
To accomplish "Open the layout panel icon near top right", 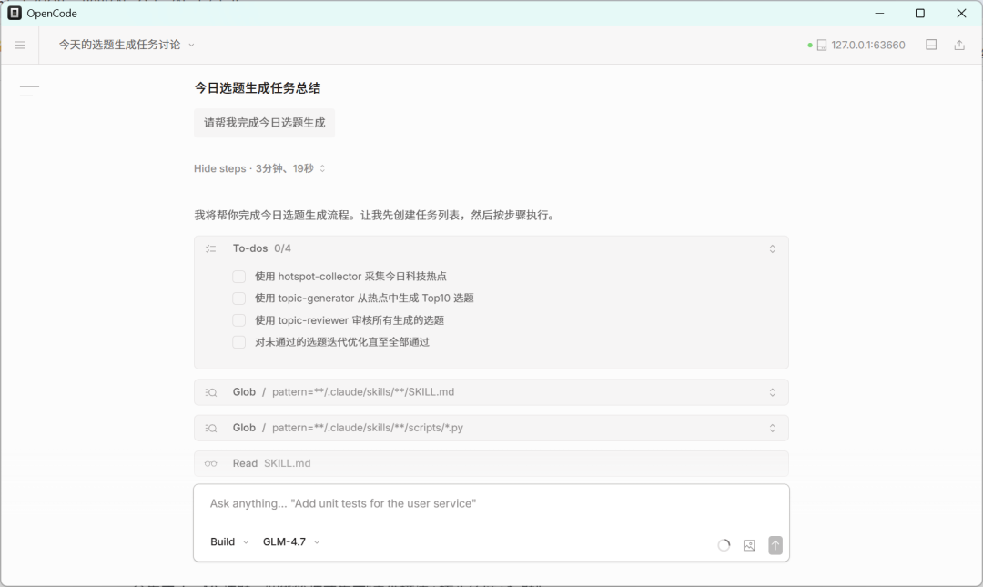I will 931,44.
